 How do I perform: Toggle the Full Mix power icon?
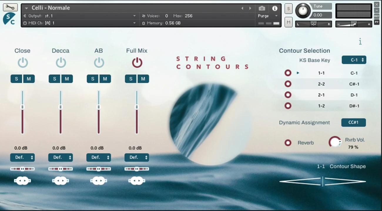tap(137, 63)
